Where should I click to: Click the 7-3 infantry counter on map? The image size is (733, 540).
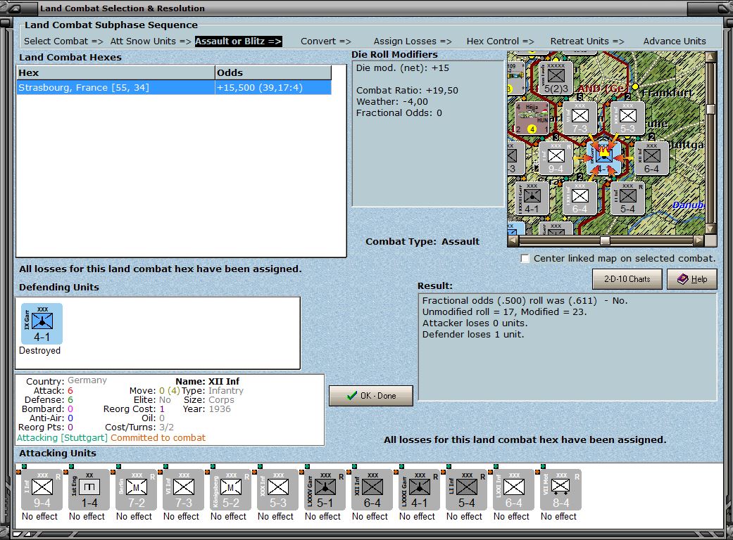[579, 119]
